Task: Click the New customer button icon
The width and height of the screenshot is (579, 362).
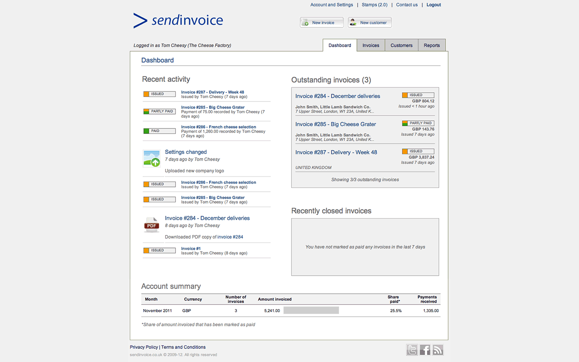Action: pyautogui.click(x=353, y=22)
